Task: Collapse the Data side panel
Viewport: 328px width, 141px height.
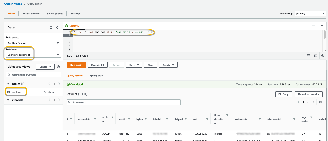Action: pos(57,27)
